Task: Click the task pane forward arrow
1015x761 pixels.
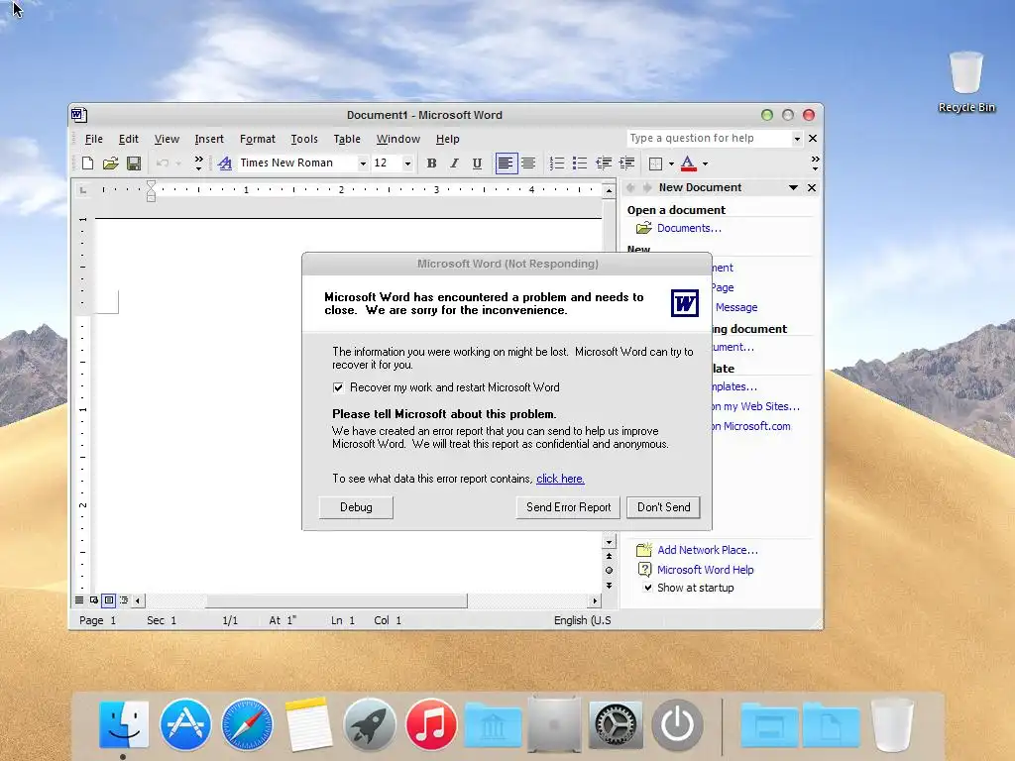Action: pyautogui.click(x=646, y=187)
